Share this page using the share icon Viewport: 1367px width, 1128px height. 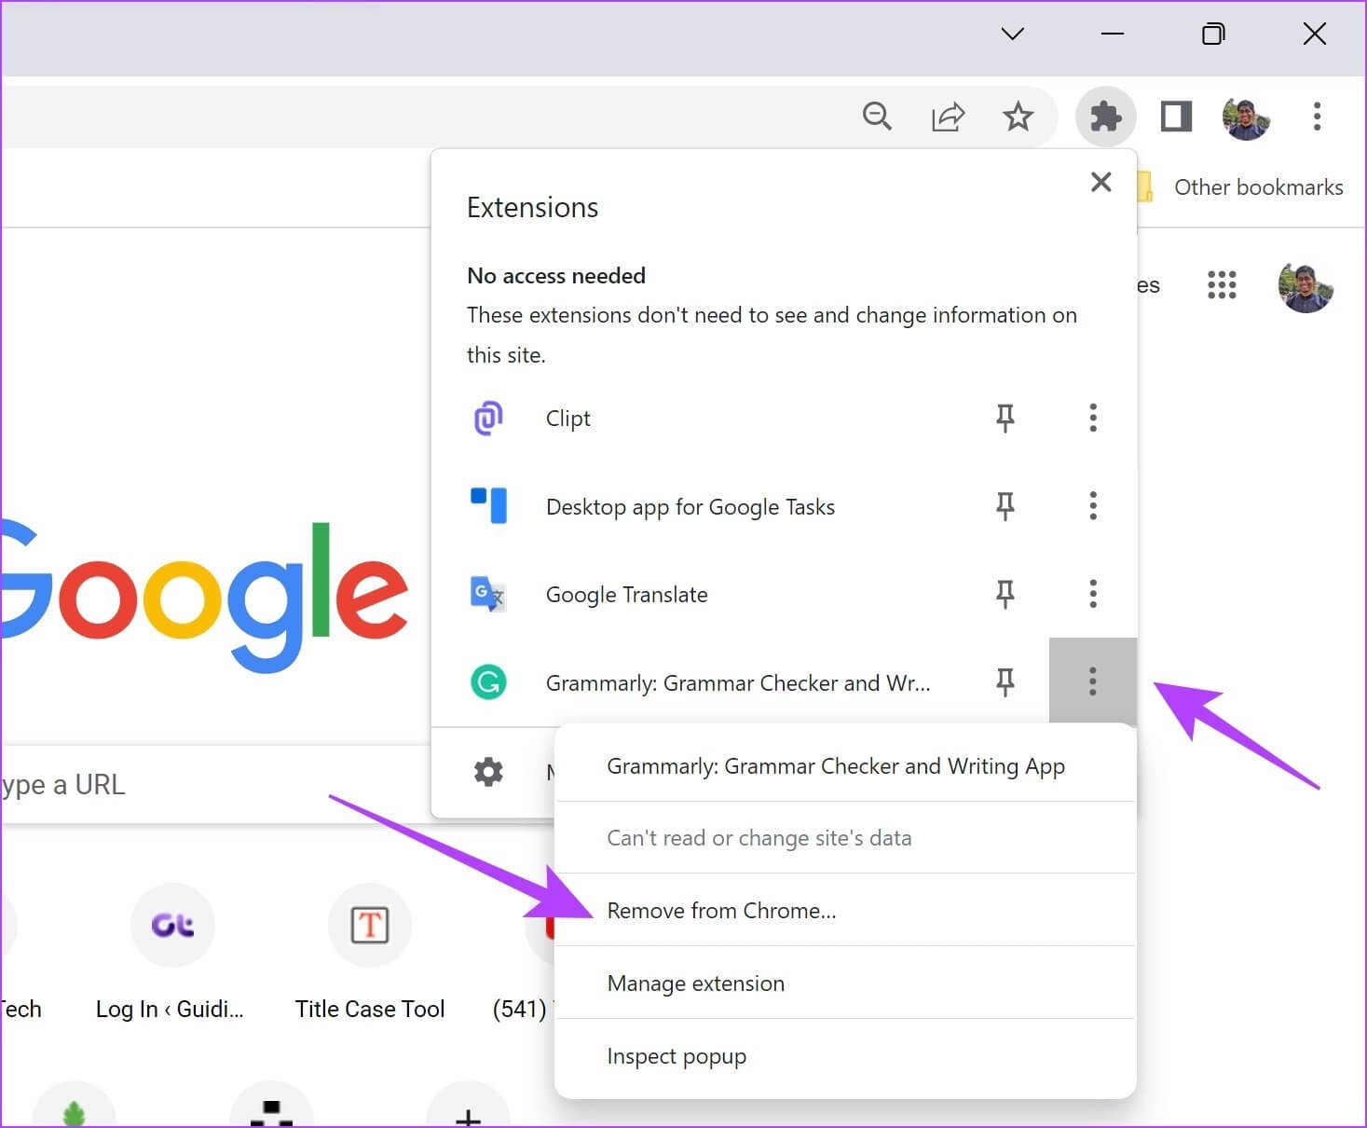948,117
